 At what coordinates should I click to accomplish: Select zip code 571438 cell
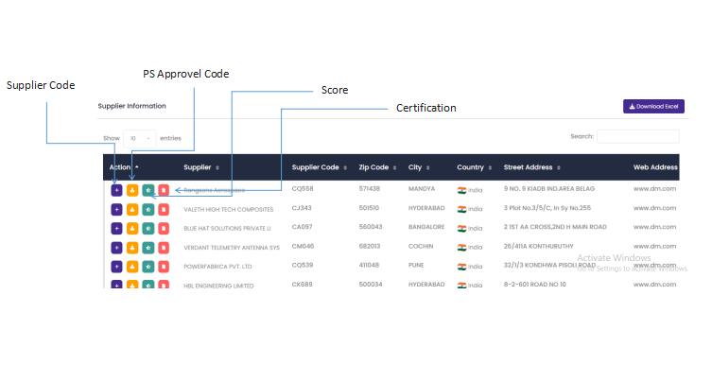tap(369, 188)
